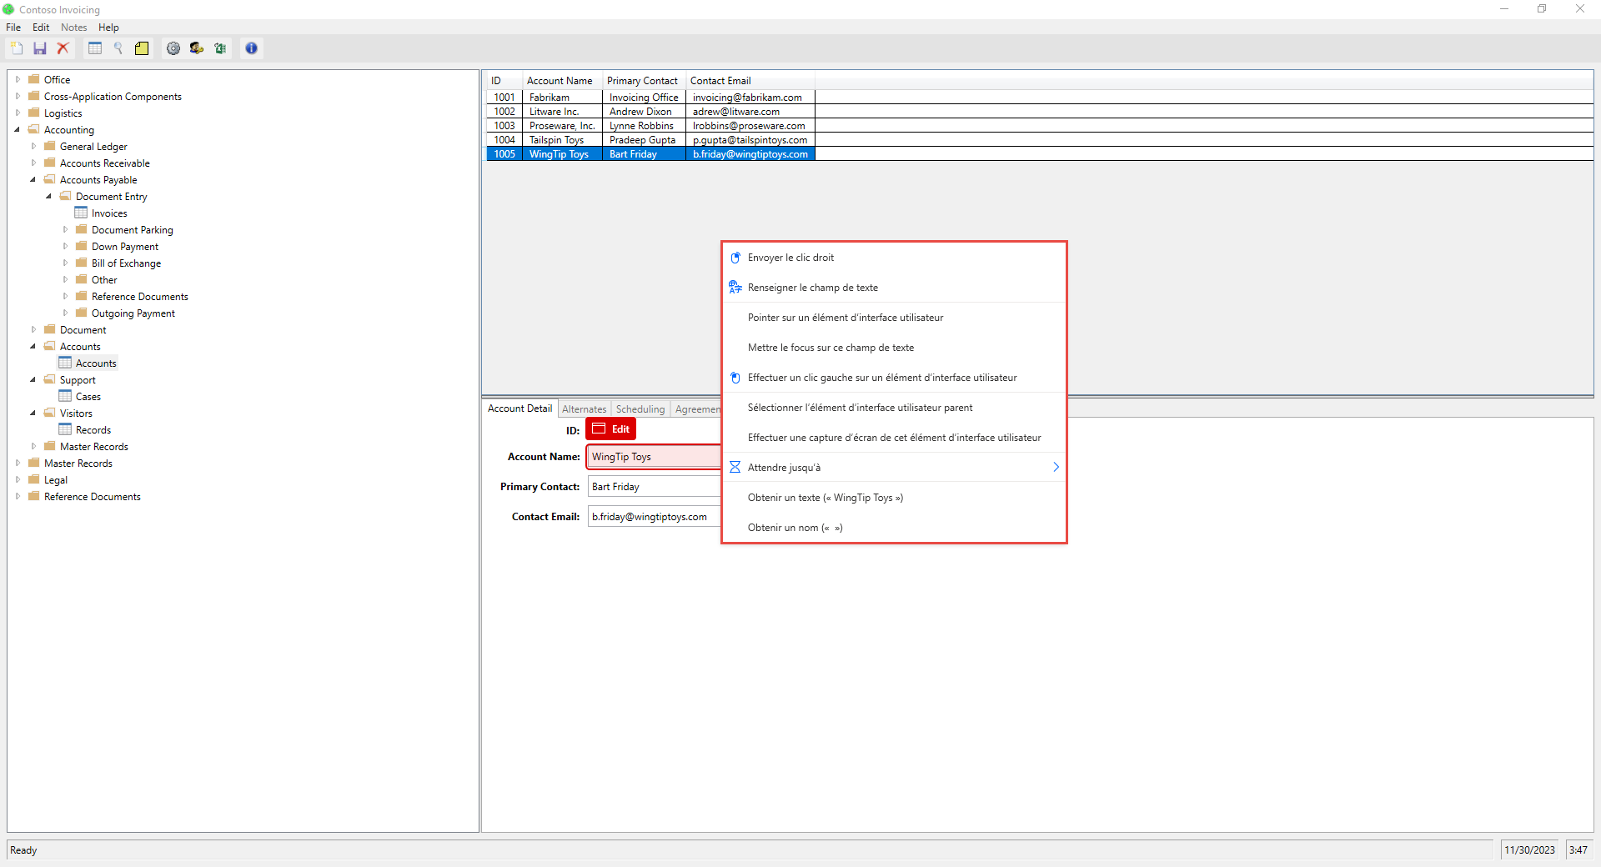The image size is (1601, 867).
Task: Open settings via the gear icon
Action: click(x=173, y=48)
